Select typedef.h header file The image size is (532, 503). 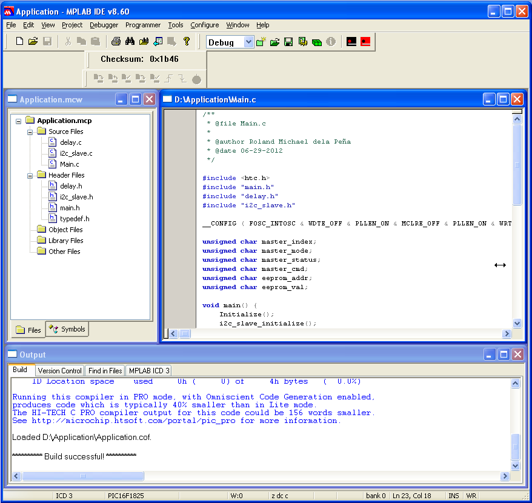(x=75, y=219)
